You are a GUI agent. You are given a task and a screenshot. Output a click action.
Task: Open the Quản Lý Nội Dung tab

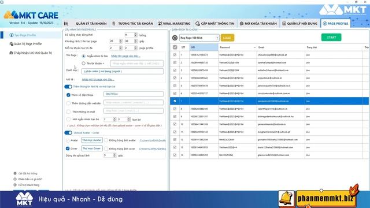(300, 24)
